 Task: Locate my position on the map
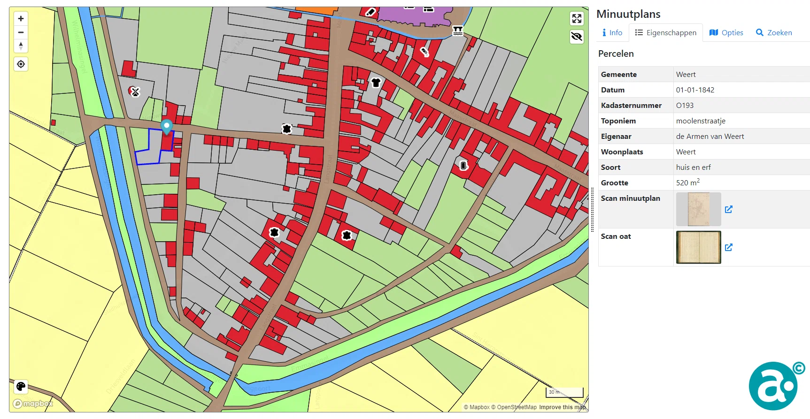21,64
